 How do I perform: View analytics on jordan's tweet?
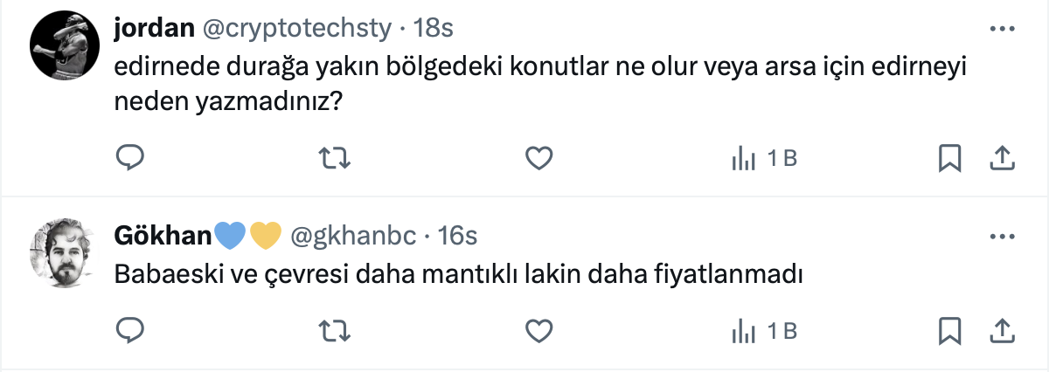(x=762, y=158)
